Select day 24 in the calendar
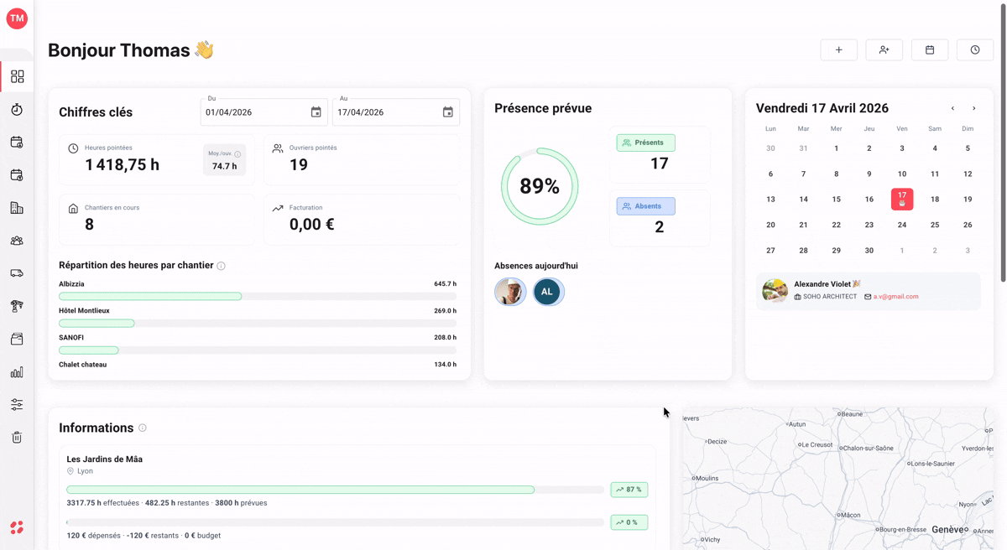 tap(902, 225)
